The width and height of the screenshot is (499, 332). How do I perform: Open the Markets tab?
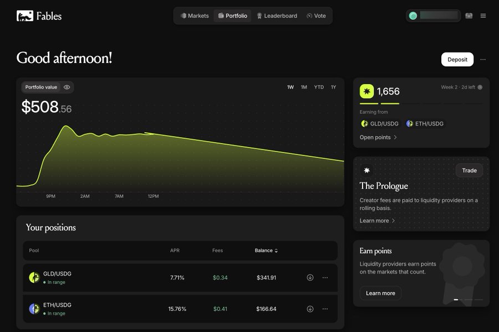pos(195,15)
